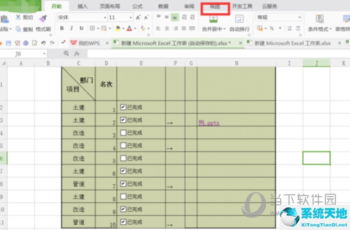Apply Bold formatting
The height and width of the screenshot is (230, 350).
[x=62, y=28]
